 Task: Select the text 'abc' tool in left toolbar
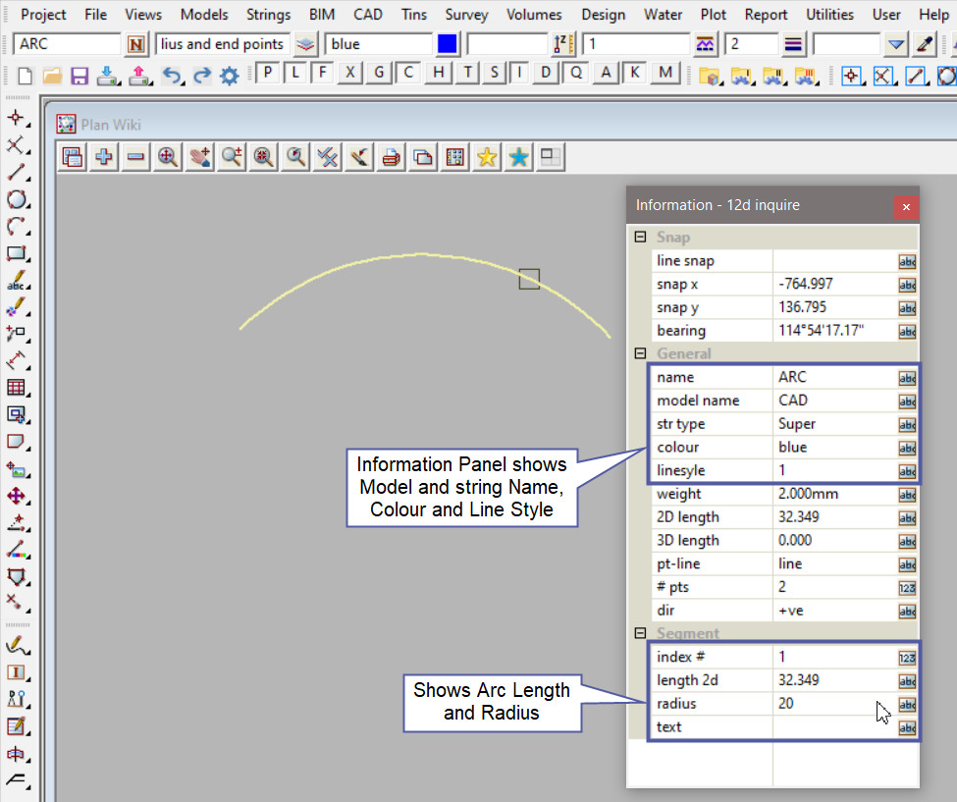pyautogui.click(x=17, y=282)
